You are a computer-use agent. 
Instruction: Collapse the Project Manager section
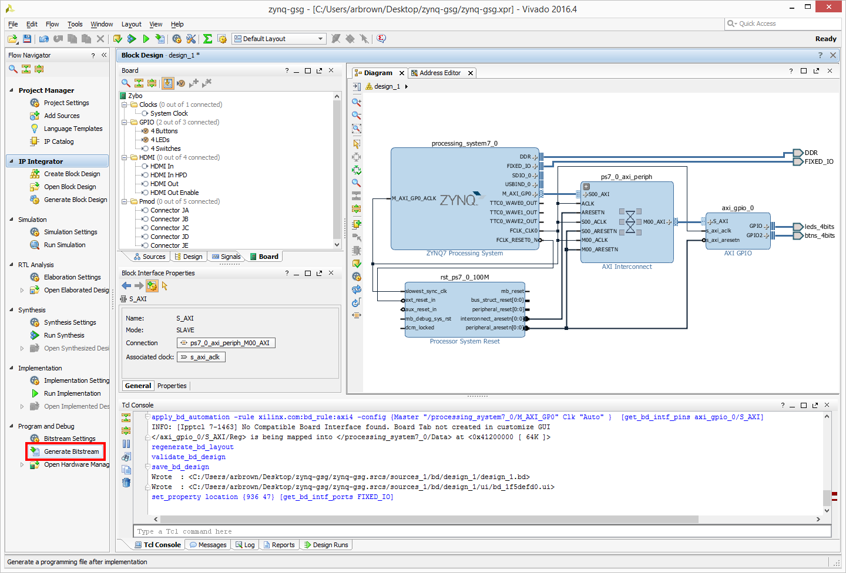click(x=12, y=90)
